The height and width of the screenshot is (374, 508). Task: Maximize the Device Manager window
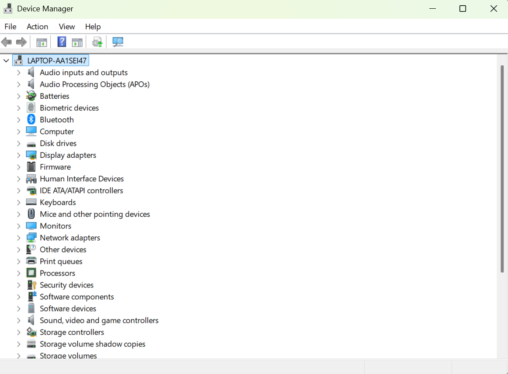[463, 9]
